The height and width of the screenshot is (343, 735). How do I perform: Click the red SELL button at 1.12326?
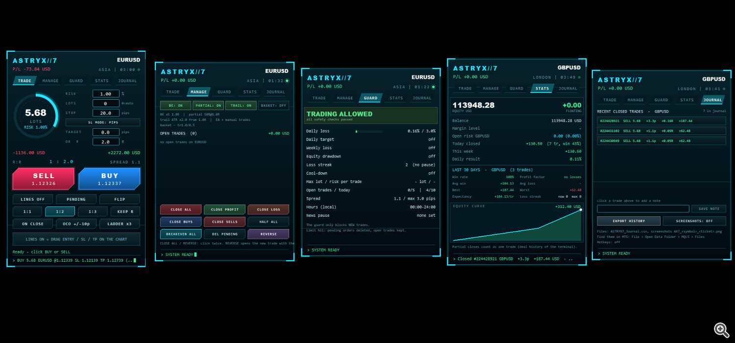[x=44, y=179]
